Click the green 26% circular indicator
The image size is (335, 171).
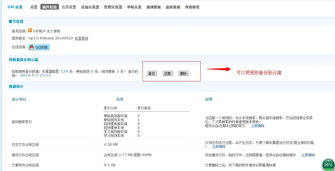click(328, 165)
